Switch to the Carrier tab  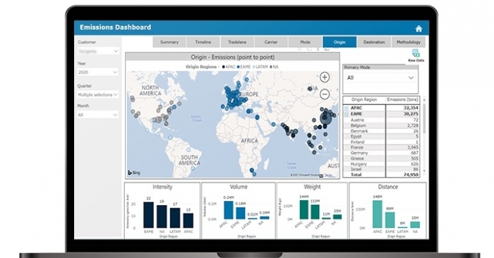[271, 42]
